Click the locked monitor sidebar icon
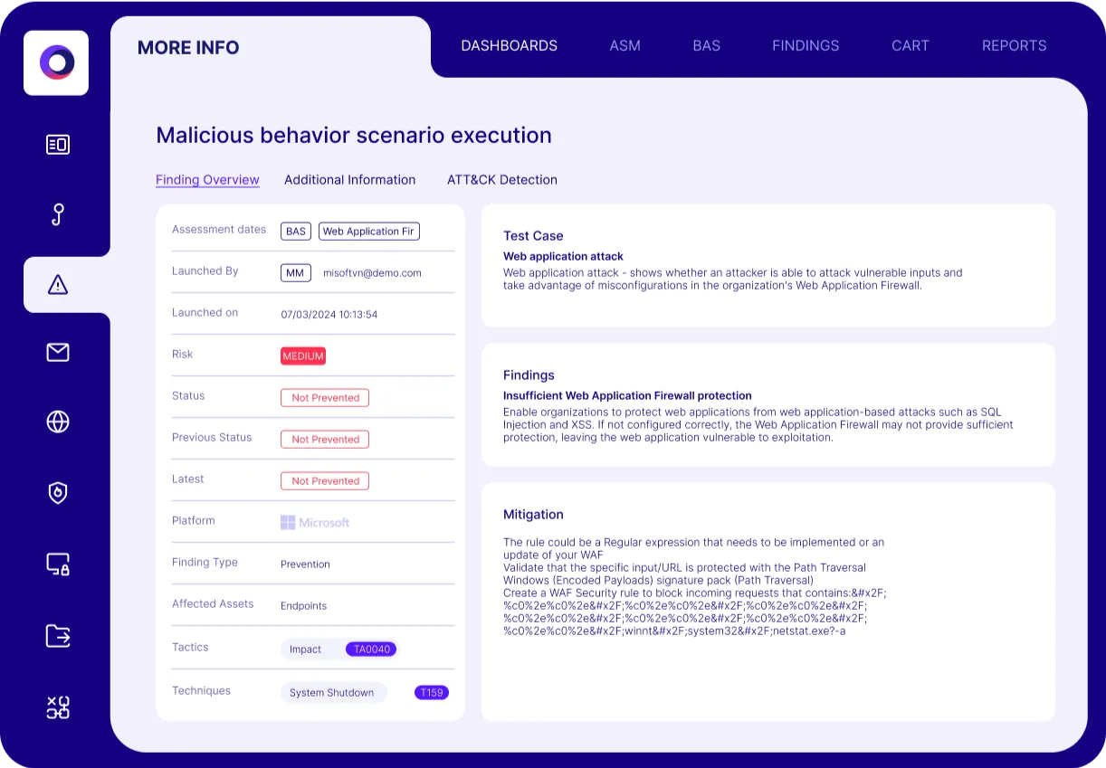The image size is (1106, 768). click(58, 564)
